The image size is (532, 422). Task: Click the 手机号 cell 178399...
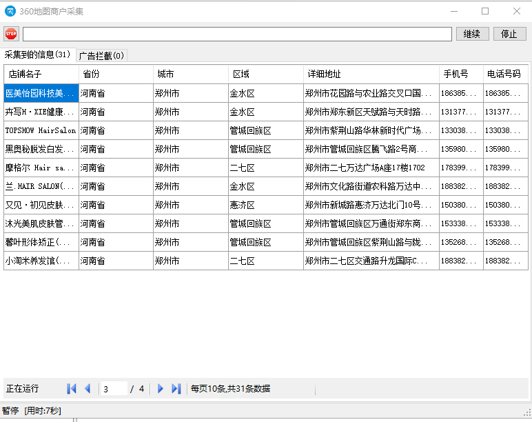coord(461,168)
